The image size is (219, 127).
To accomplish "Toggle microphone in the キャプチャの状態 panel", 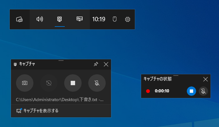I will click(x=203, y=91).
